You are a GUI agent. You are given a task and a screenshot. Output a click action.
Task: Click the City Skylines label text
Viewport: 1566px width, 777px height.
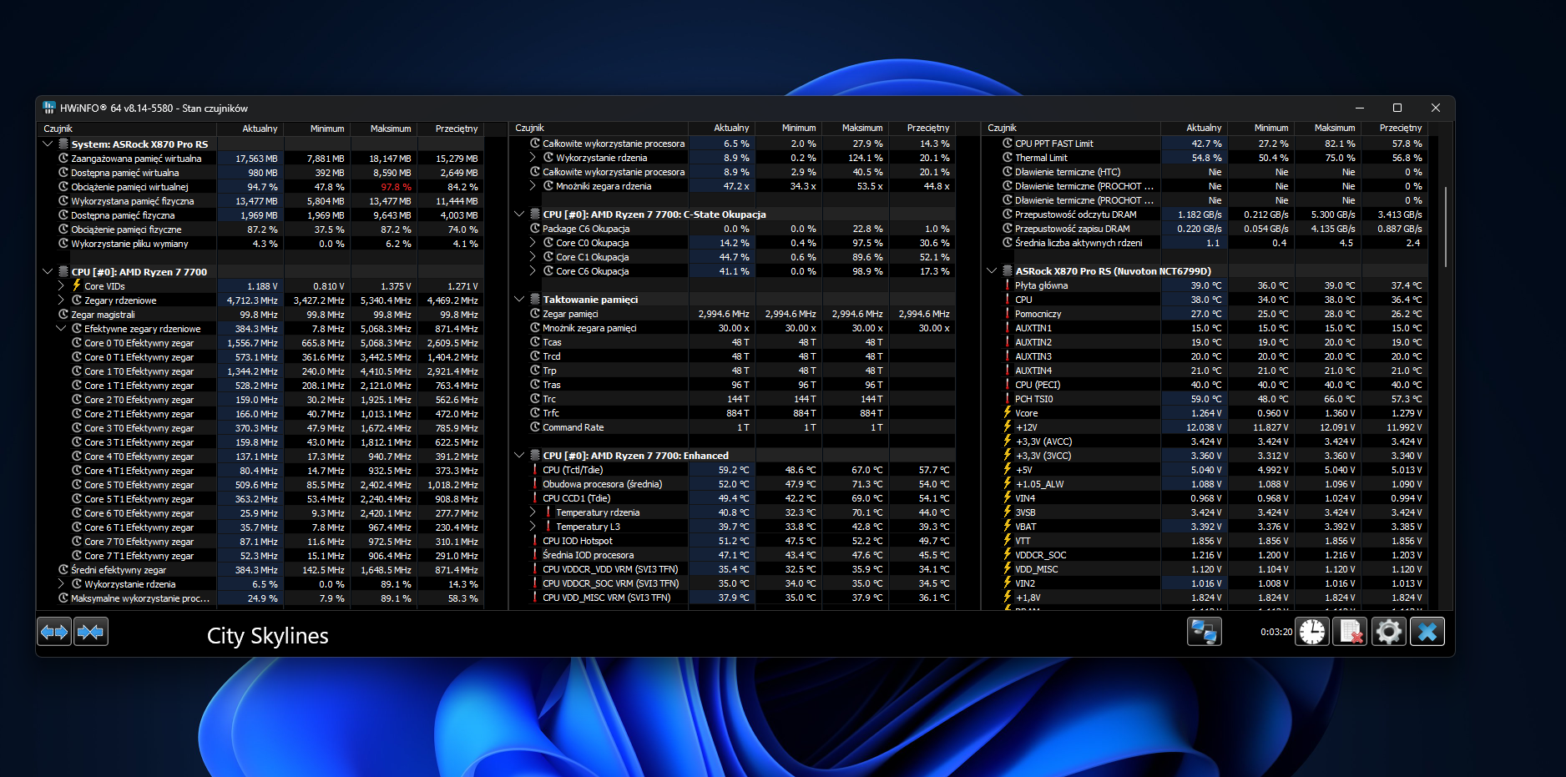pos(268,636)
